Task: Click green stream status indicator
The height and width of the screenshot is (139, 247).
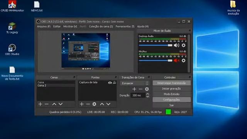Action: tap(168, 112)
